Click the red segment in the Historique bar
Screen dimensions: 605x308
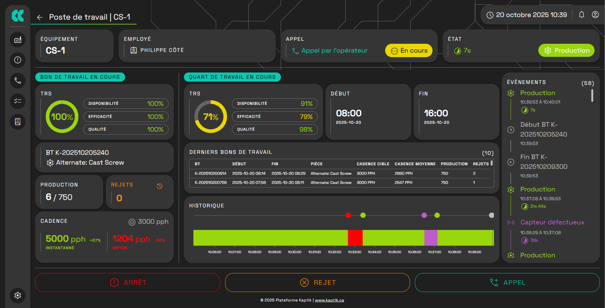[x=355, y=238]
